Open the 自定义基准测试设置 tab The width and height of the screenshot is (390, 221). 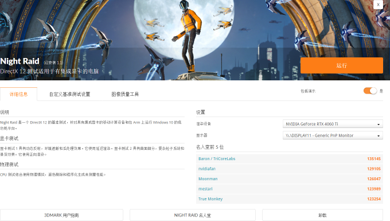[x=69, y=94]
